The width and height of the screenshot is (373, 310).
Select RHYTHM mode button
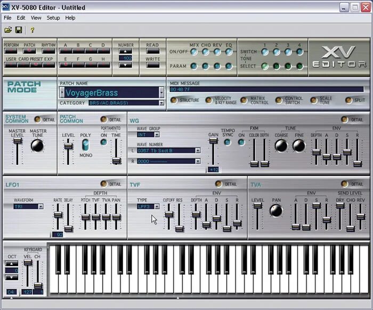(48, 51)
